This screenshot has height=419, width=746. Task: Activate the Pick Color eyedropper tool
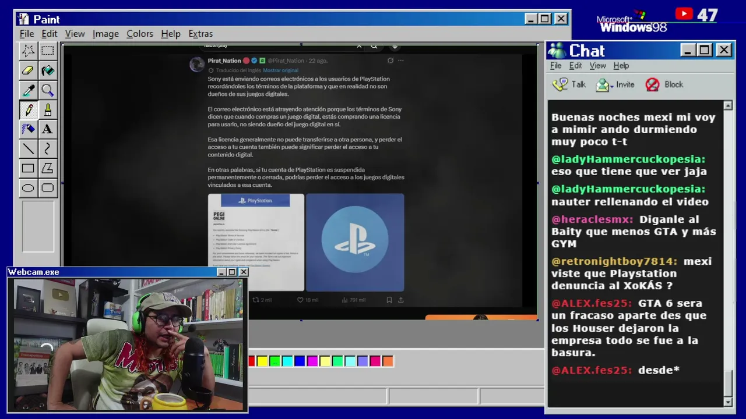point(28,90)
